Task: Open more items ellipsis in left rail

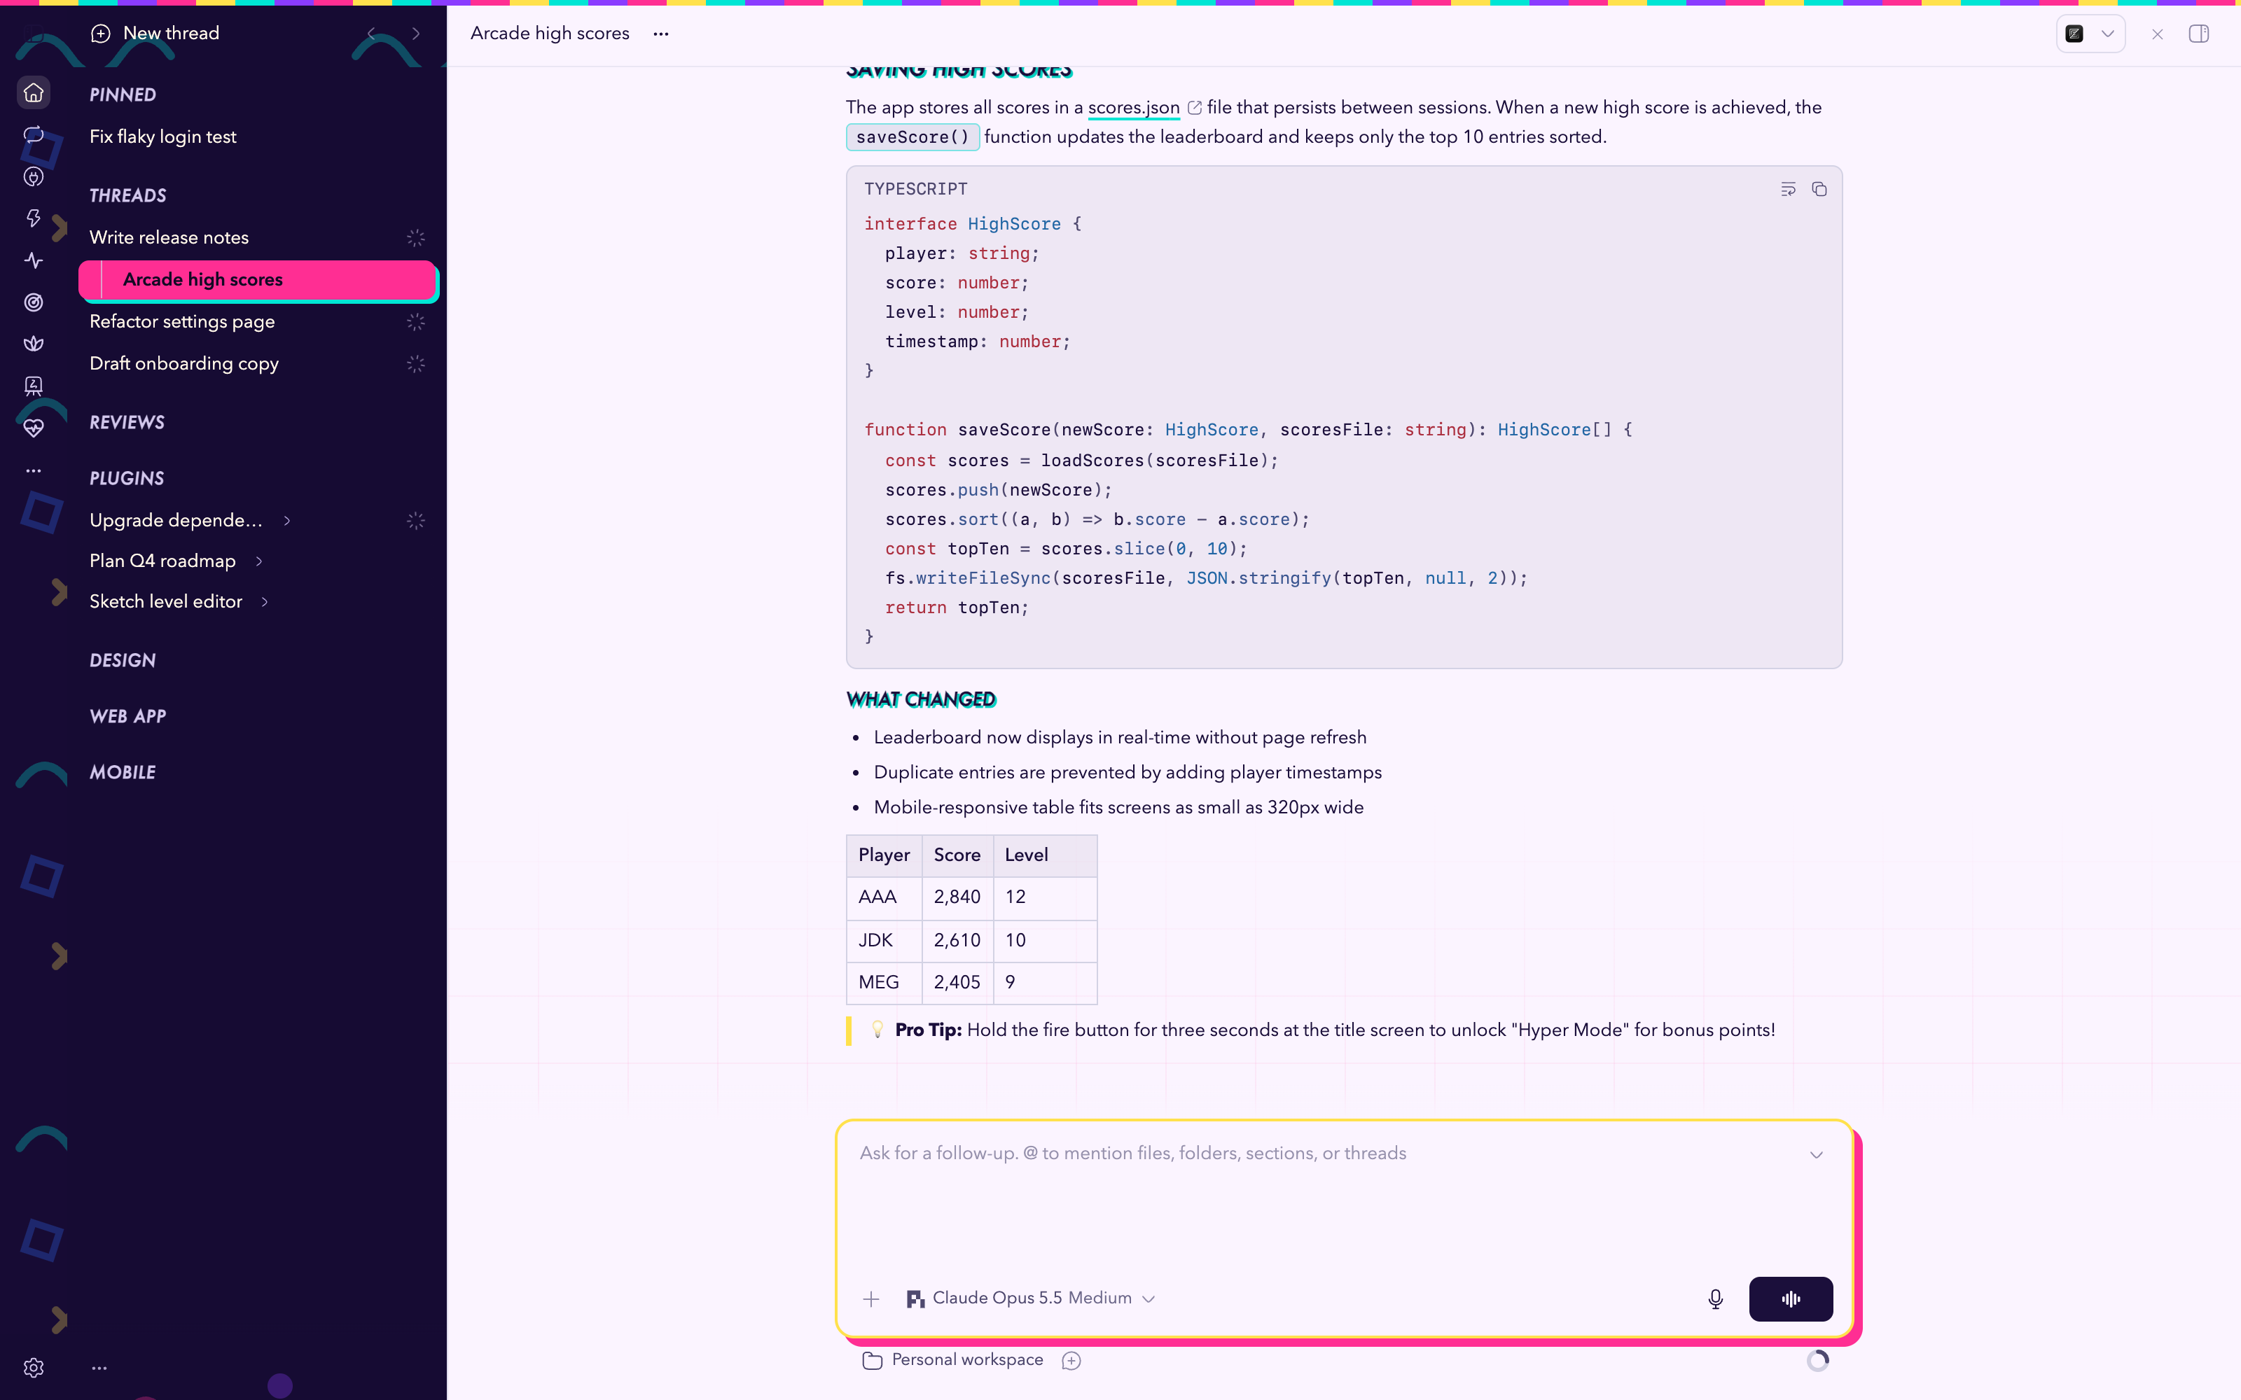Action: [34, 470]
